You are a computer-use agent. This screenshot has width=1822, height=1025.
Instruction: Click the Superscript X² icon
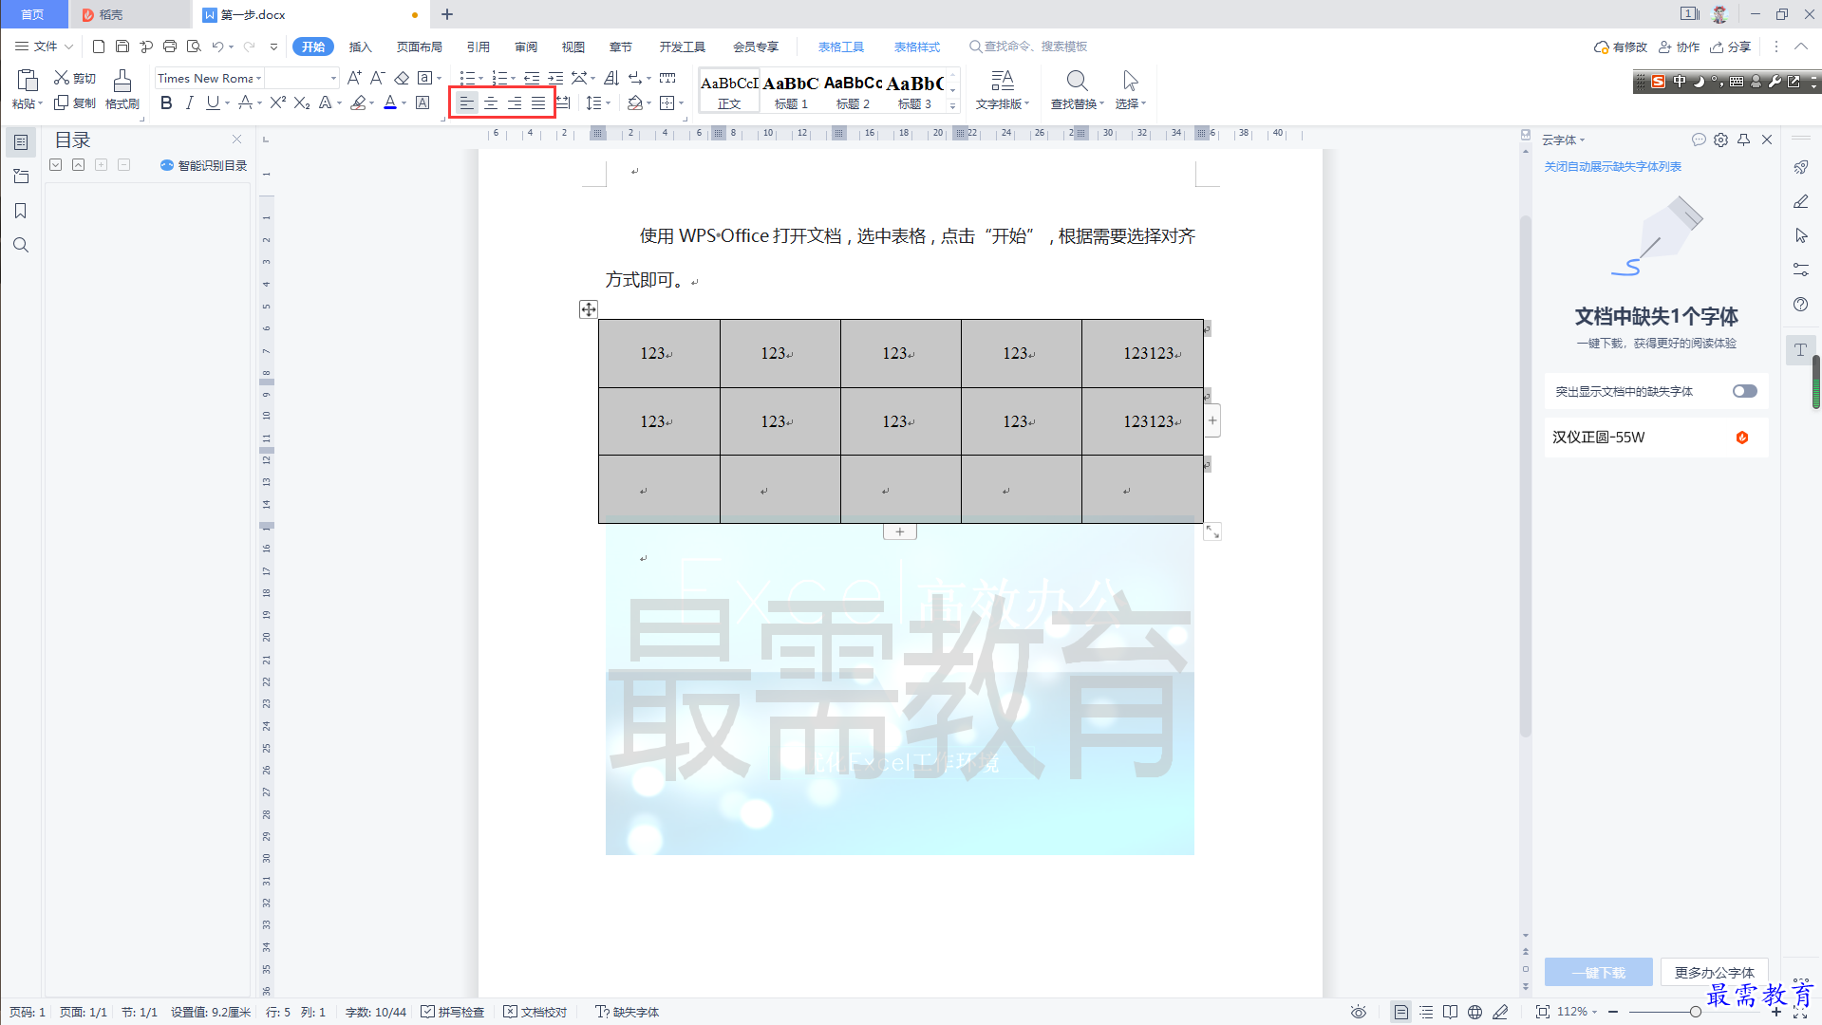277,102
